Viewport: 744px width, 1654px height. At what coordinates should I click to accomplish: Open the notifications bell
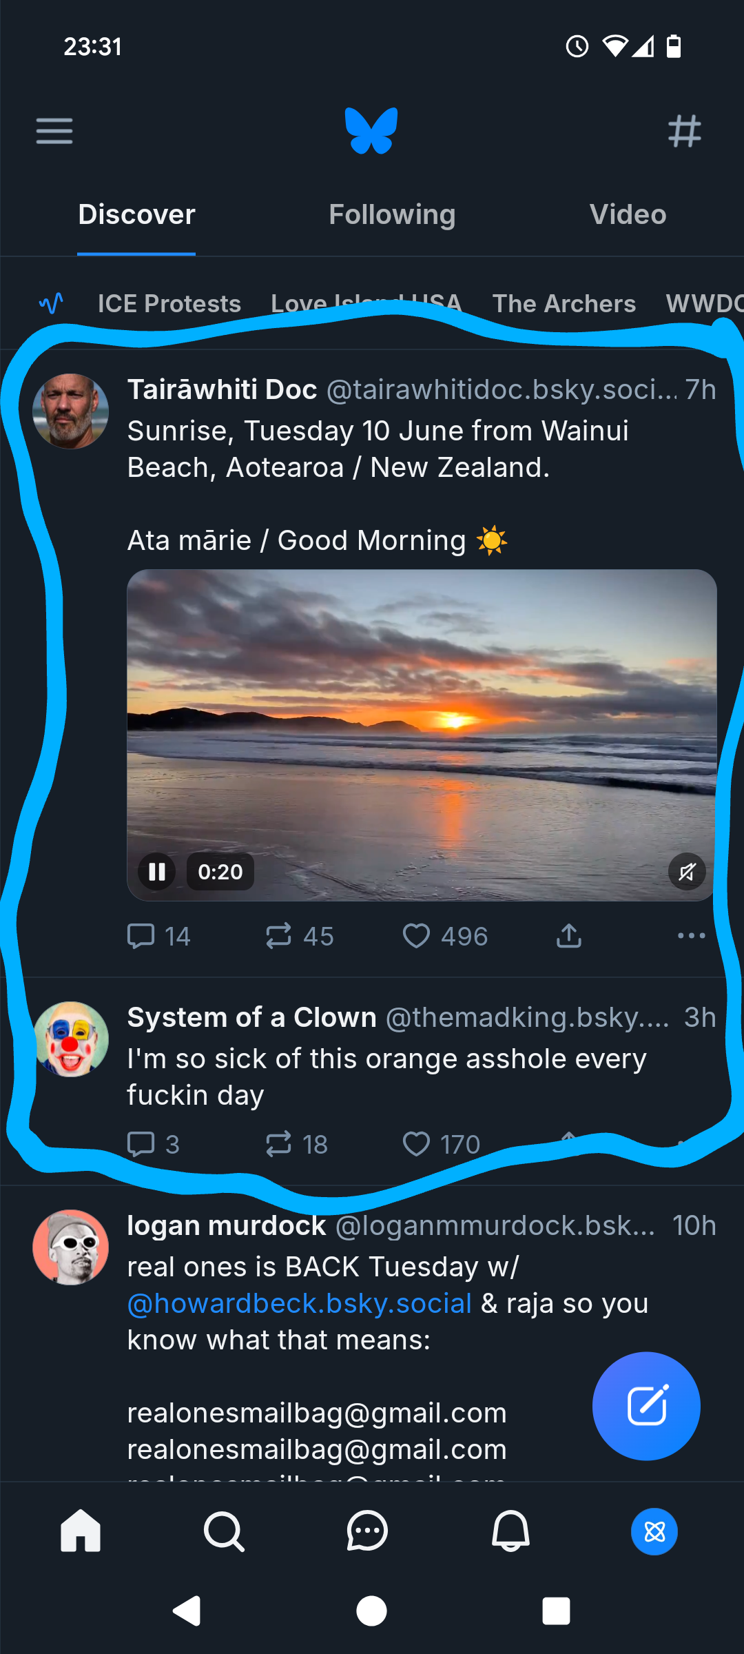510,1532
